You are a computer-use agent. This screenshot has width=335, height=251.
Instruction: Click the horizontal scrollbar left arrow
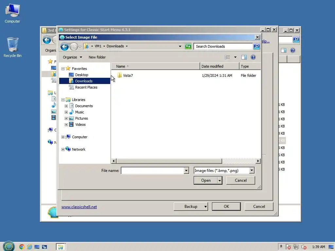[114, 161]
